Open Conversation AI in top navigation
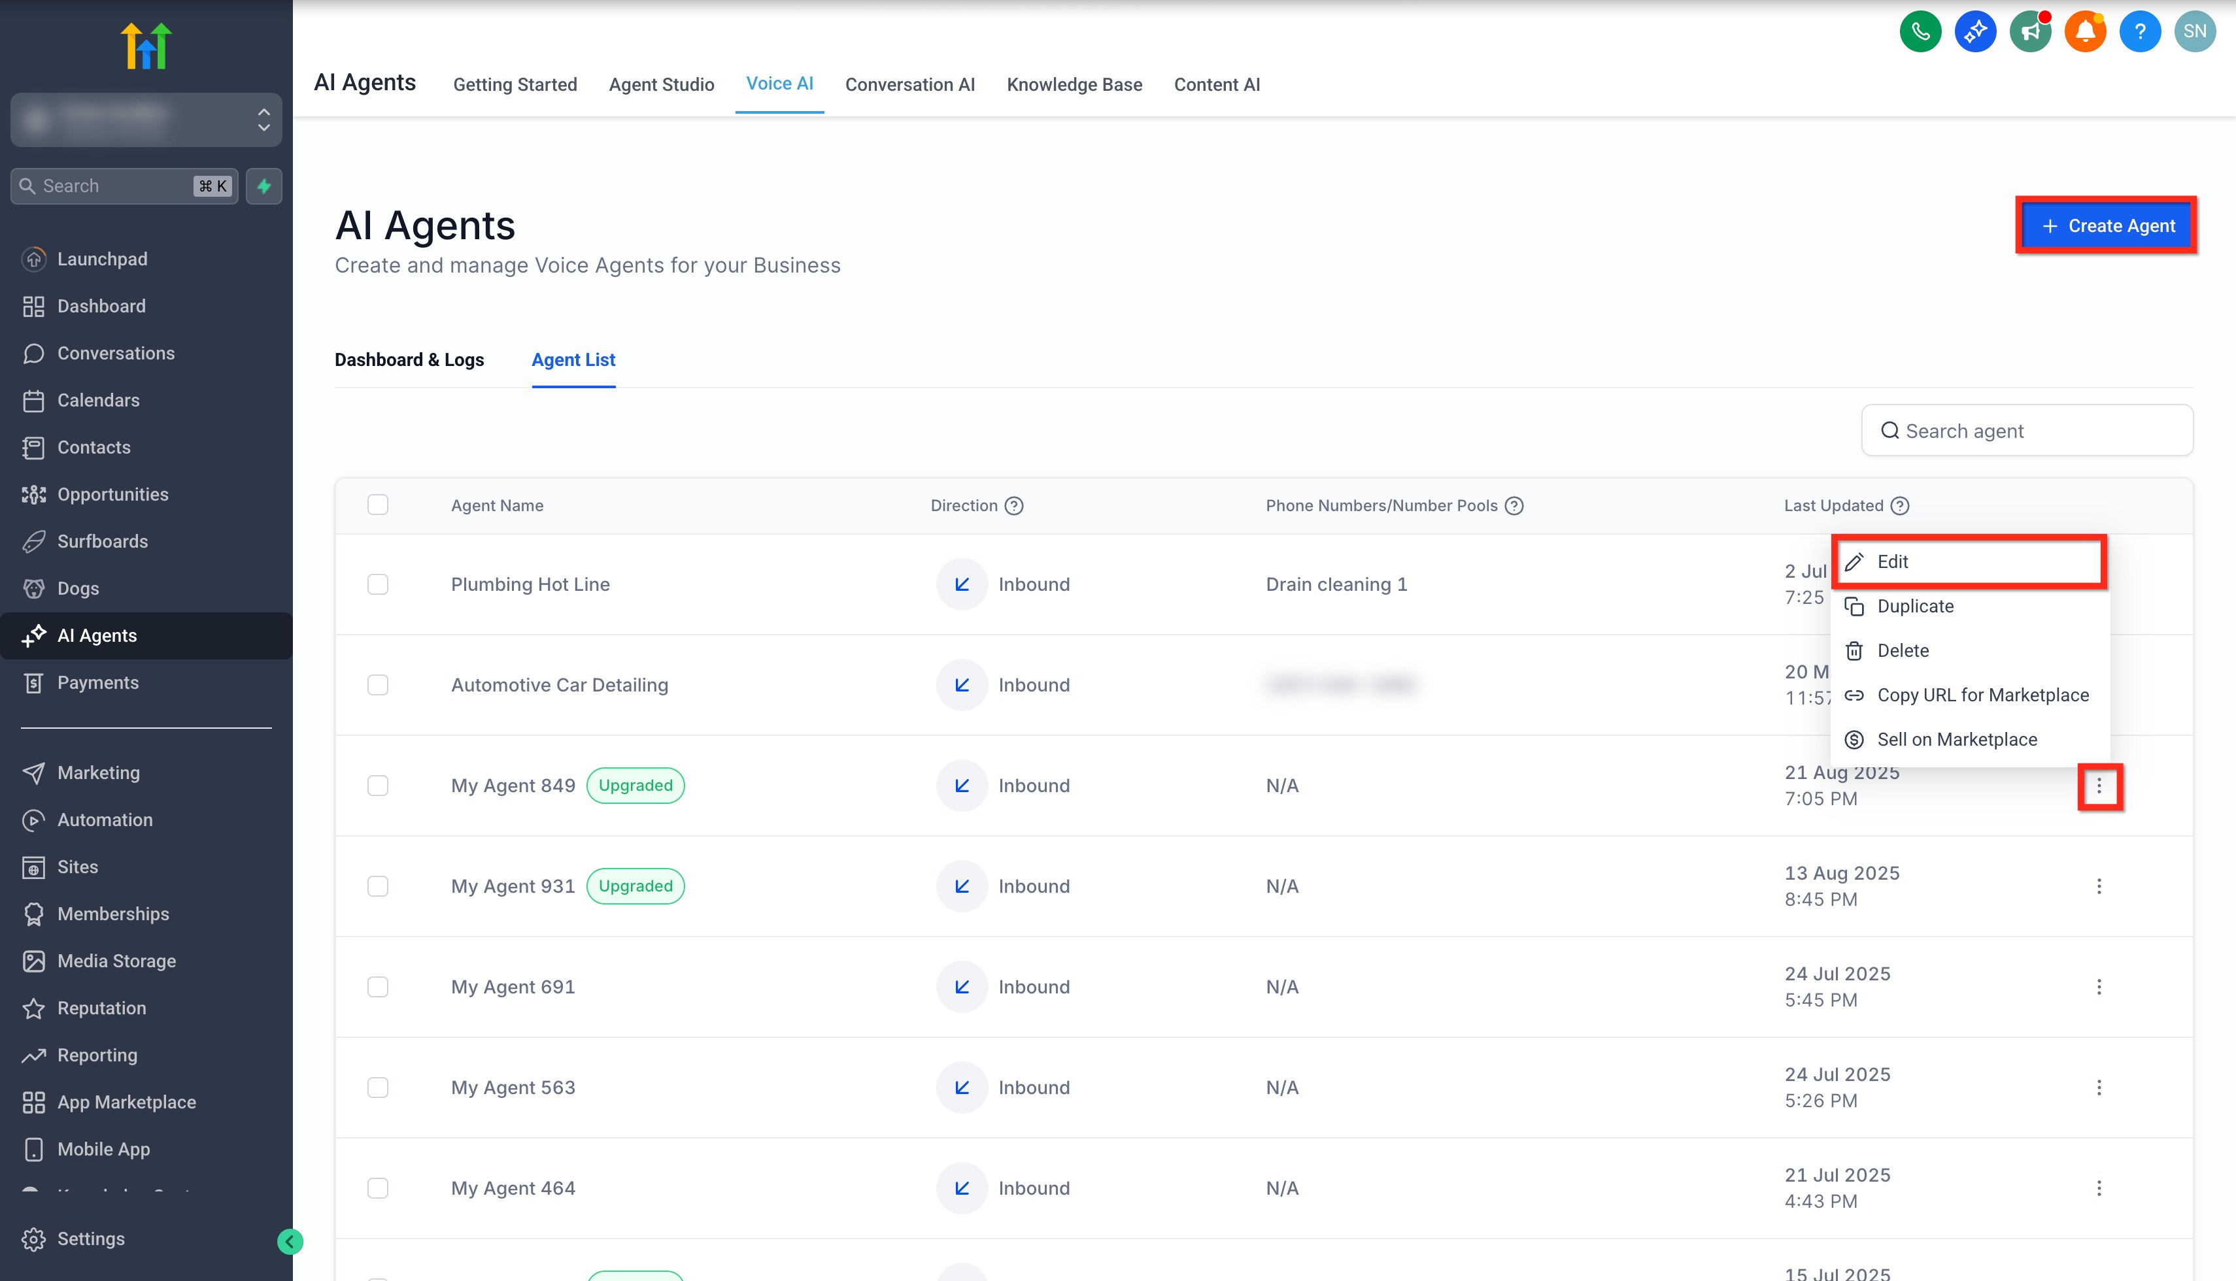Screen dimensions: 2236x1281 [x=909, y=84]
